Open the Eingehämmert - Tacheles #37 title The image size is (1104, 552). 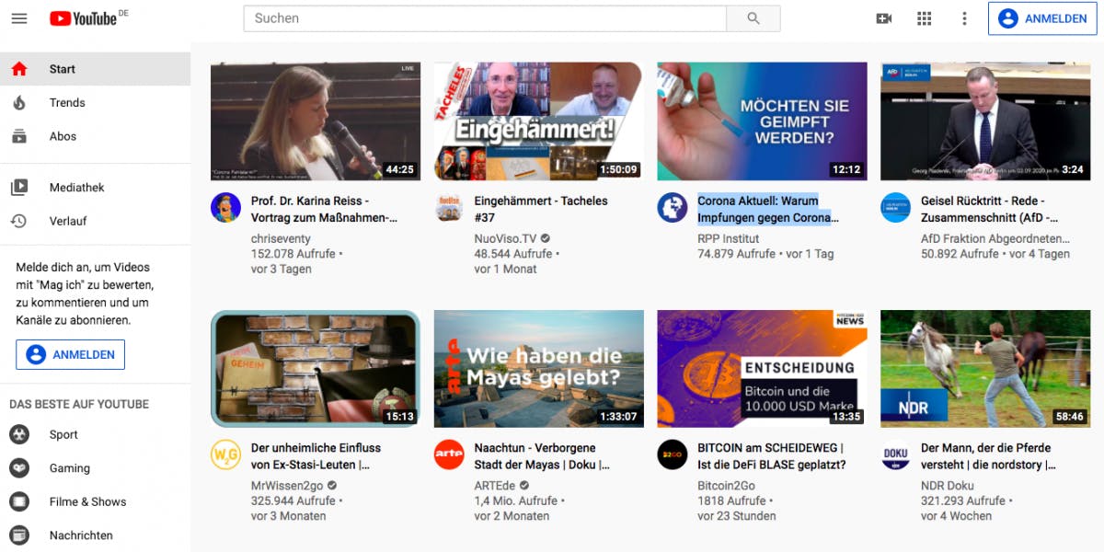point(541,209)
